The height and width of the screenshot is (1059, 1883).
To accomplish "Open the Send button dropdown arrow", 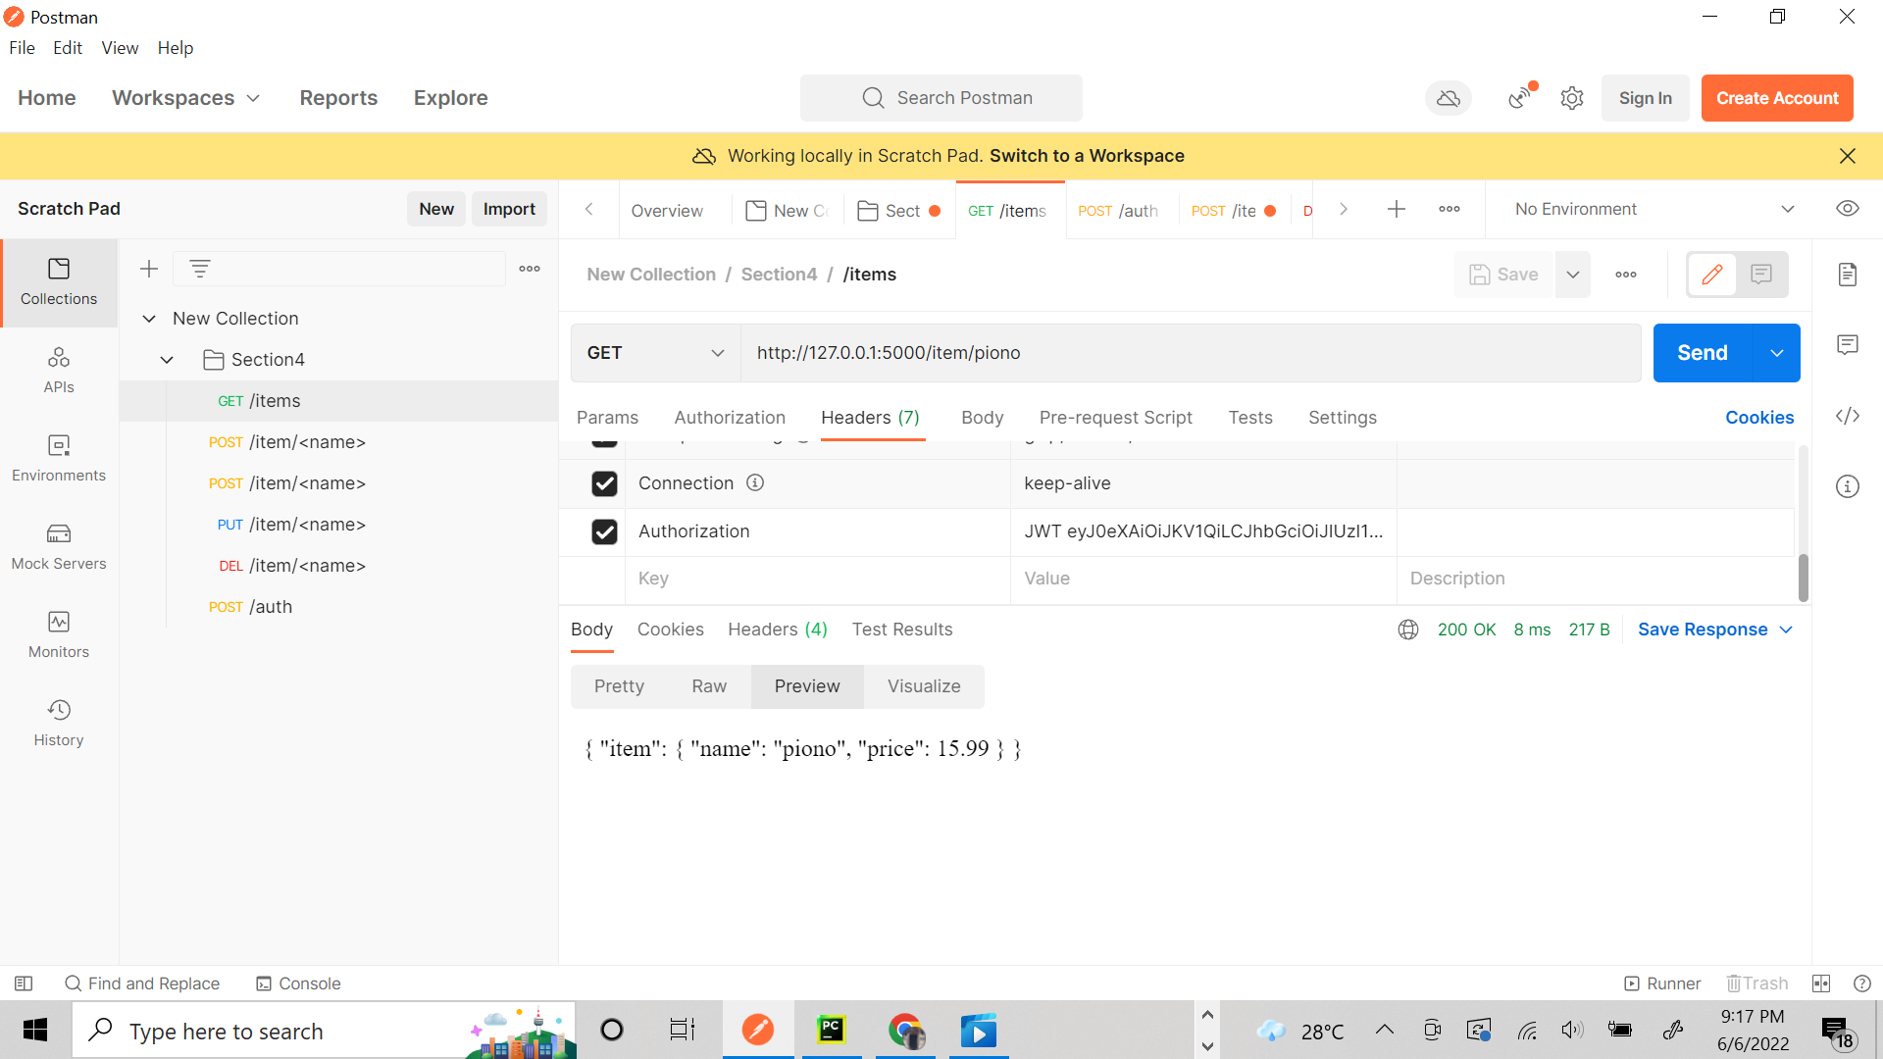I will [1777, 353].
